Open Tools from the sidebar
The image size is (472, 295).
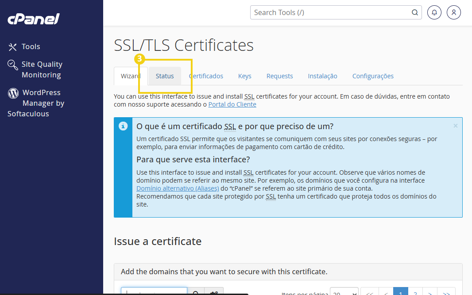coord(24,46)
